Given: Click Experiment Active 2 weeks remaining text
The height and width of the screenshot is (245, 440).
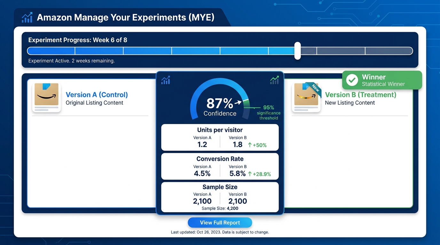Looking at the screenshot, I should click(71, 61).
